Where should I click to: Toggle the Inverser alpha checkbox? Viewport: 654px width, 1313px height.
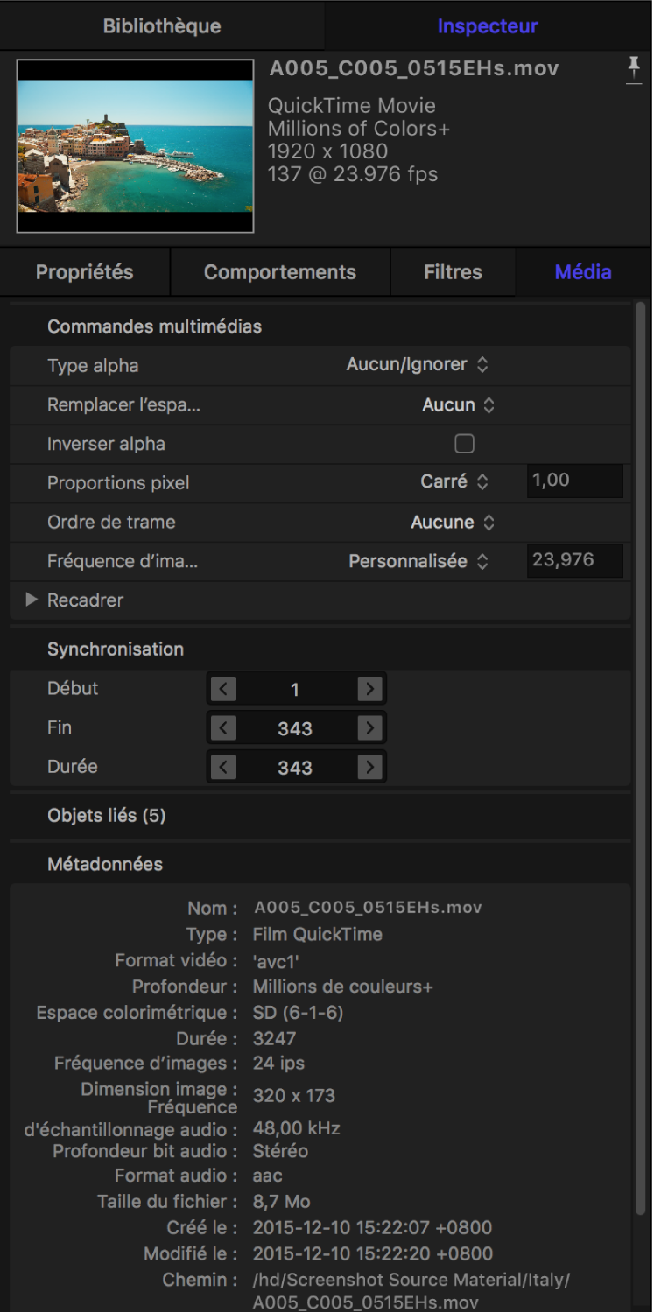coord(464,444)
